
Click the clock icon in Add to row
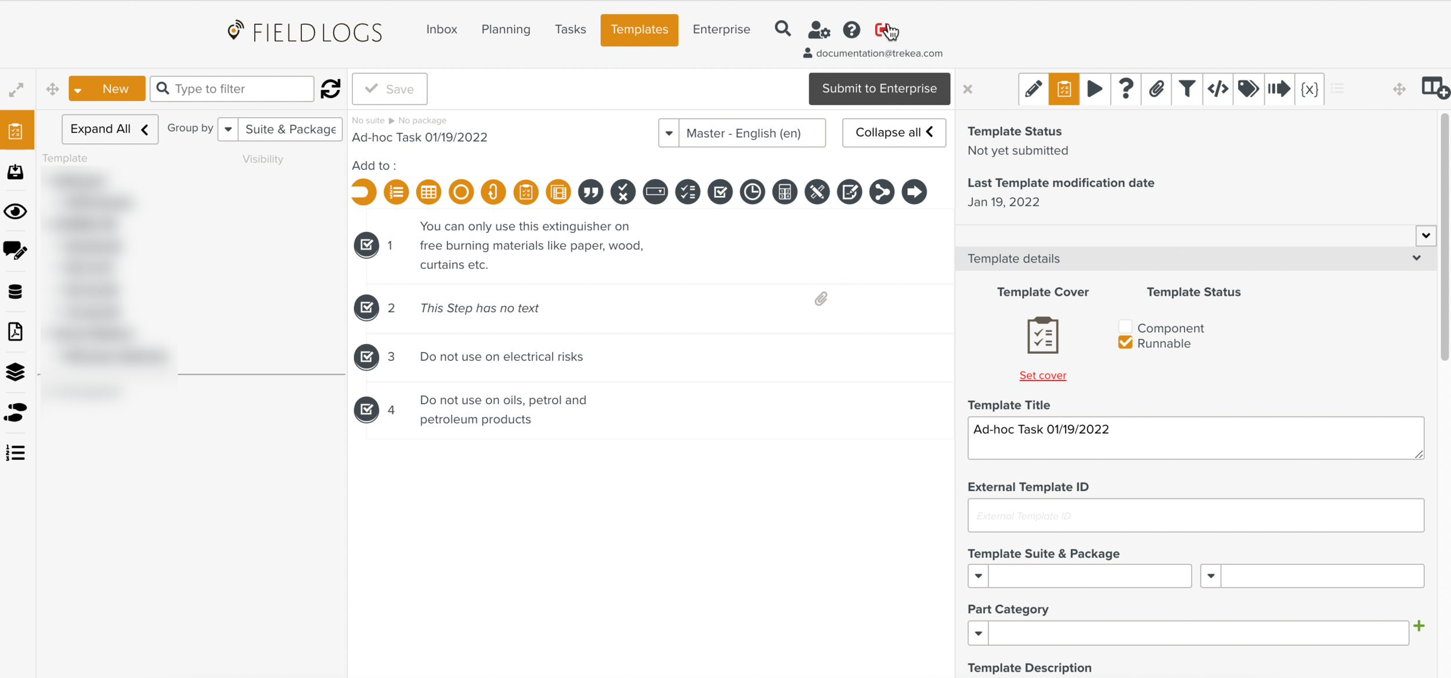[x=752, y=192]
